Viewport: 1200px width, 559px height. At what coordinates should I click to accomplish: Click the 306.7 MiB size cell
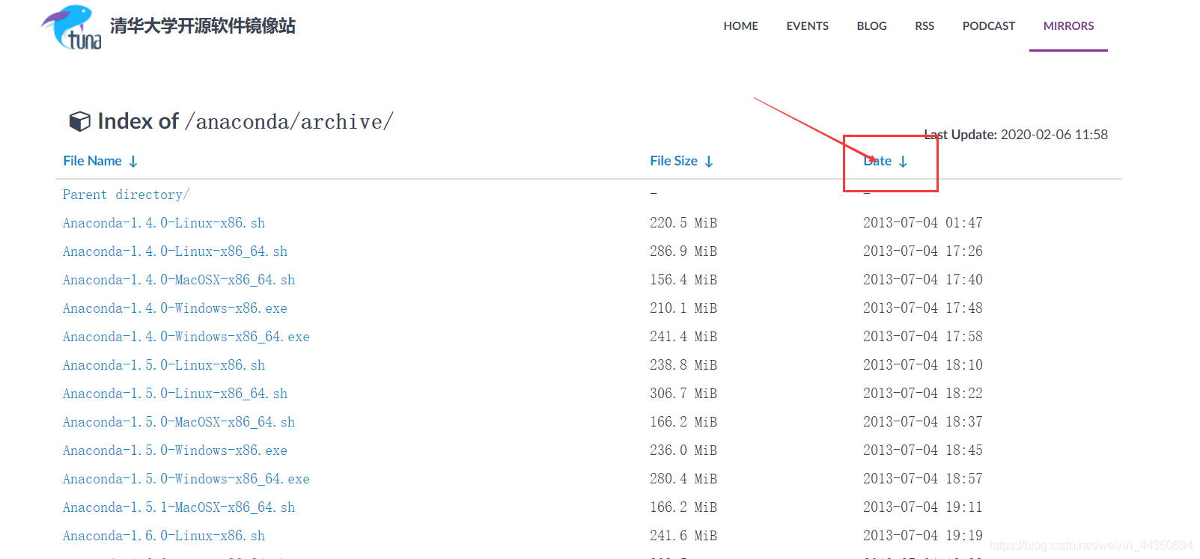[683, 394]
